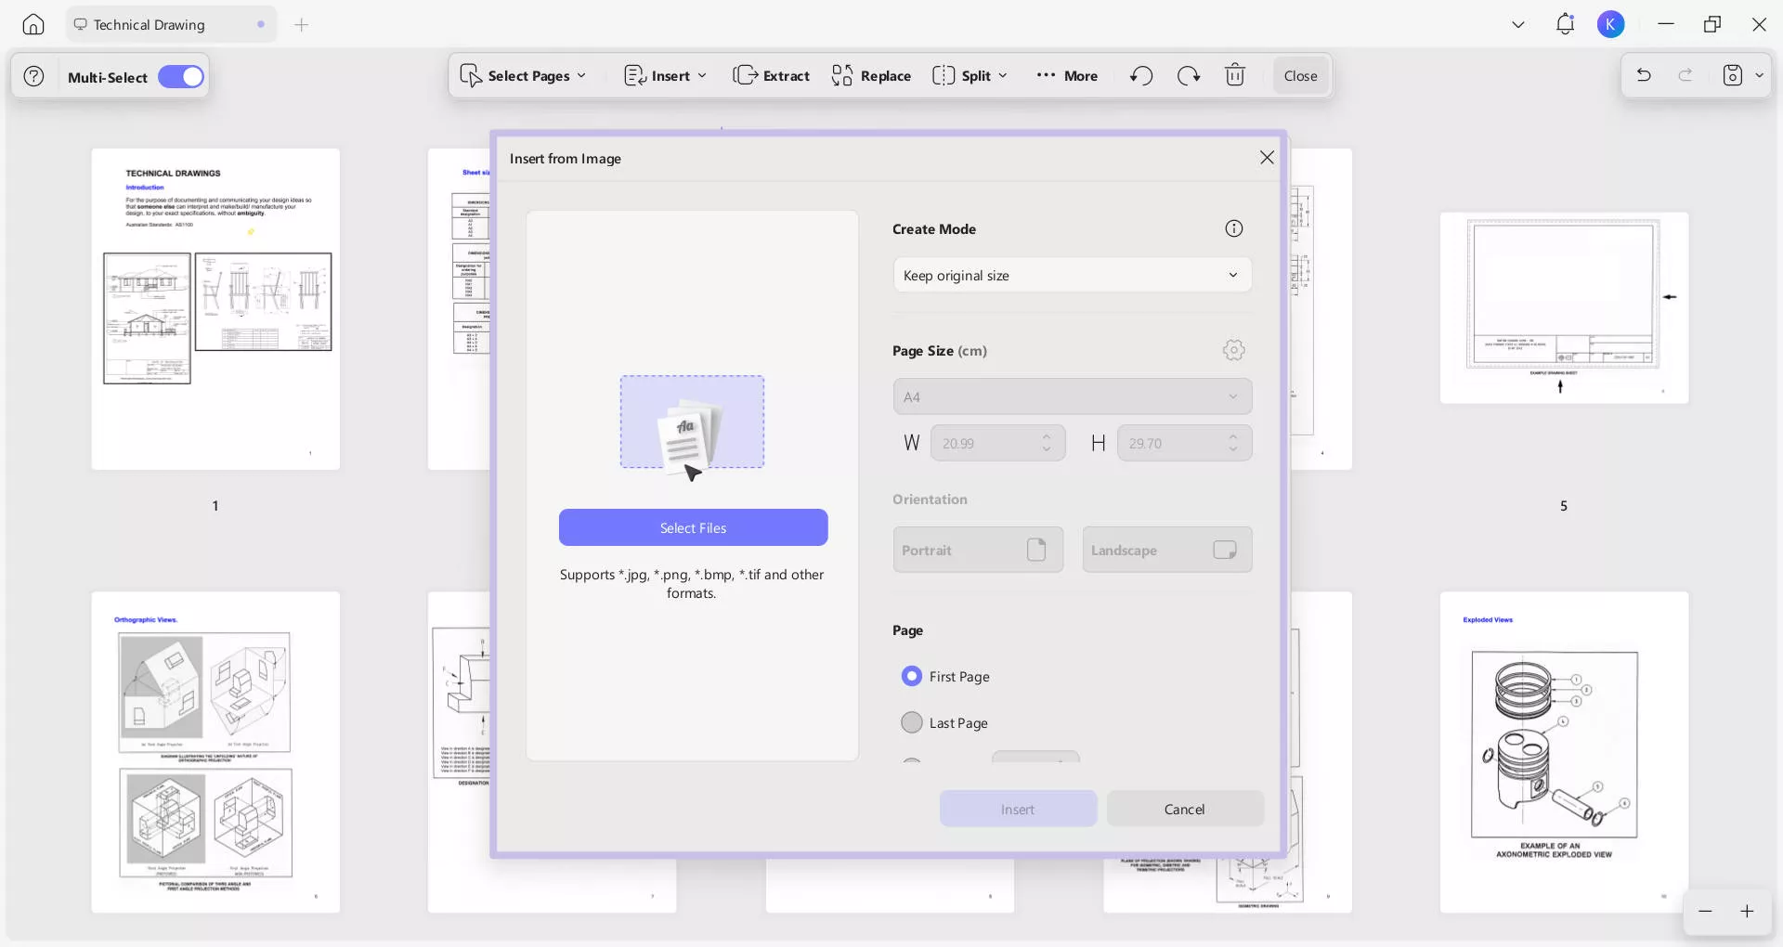
Task: Zoom out thumbnails with minus icon
Action: click(1705, 912)
